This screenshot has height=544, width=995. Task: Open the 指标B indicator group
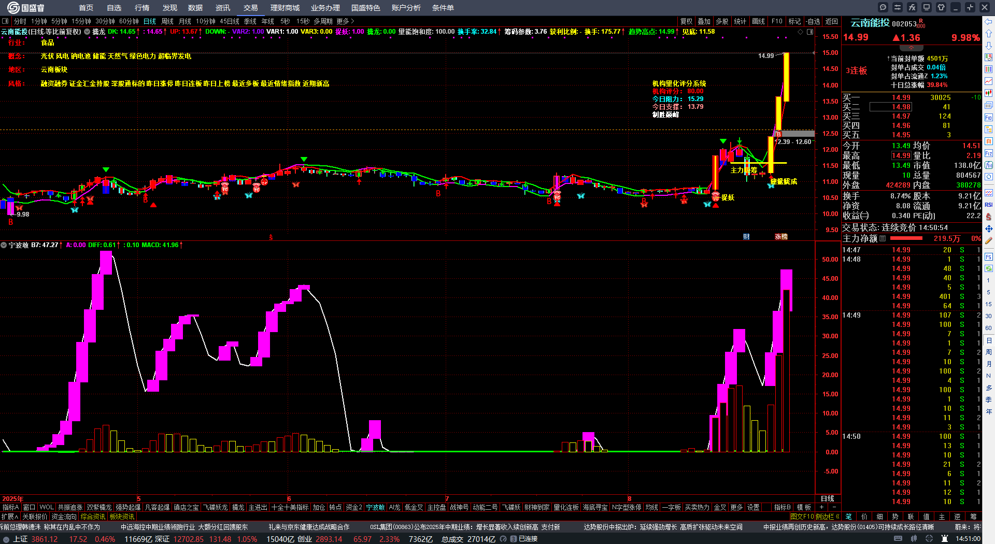[x=782, y=507]
